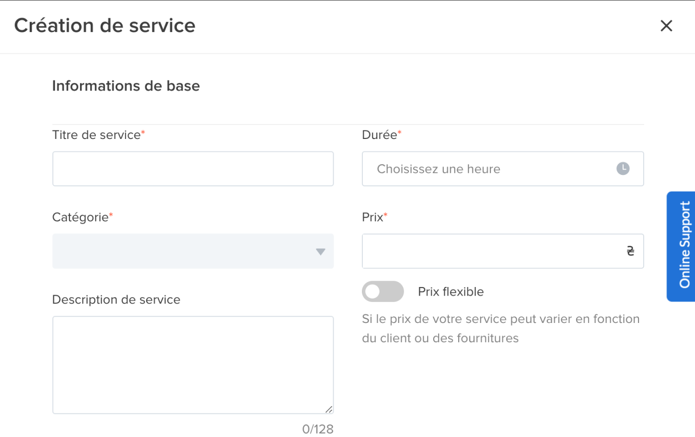Click the Informations de base heading
This screenshot has height=437, width=695.
[x=126, y=86]
